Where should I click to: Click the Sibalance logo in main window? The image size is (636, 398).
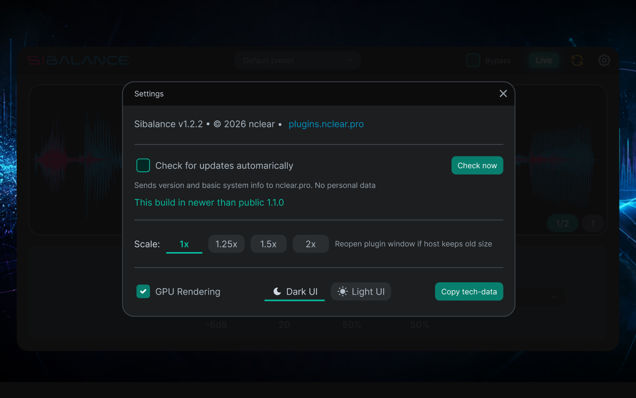(78, 60)
